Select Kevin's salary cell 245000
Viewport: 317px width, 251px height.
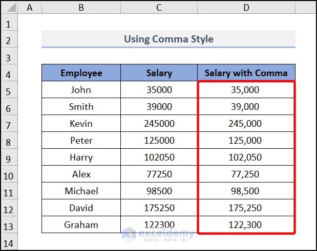pos(159,124)
